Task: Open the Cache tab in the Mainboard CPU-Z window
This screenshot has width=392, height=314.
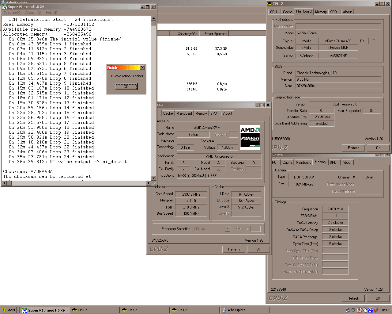Action: pos(288,12)
